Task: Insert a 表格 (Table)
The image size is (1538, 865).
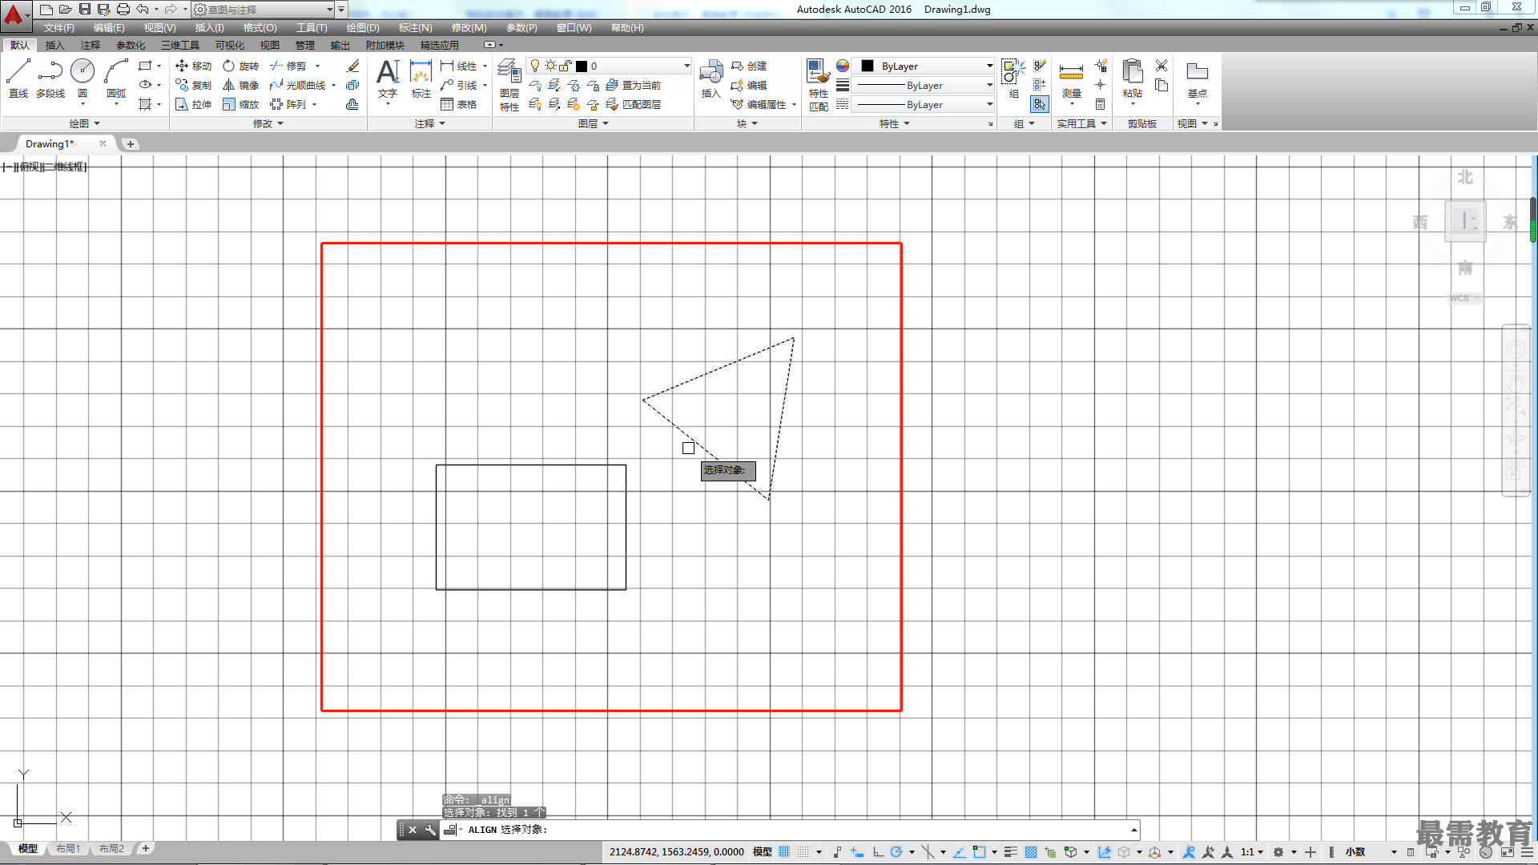Action: coord(459,104)
